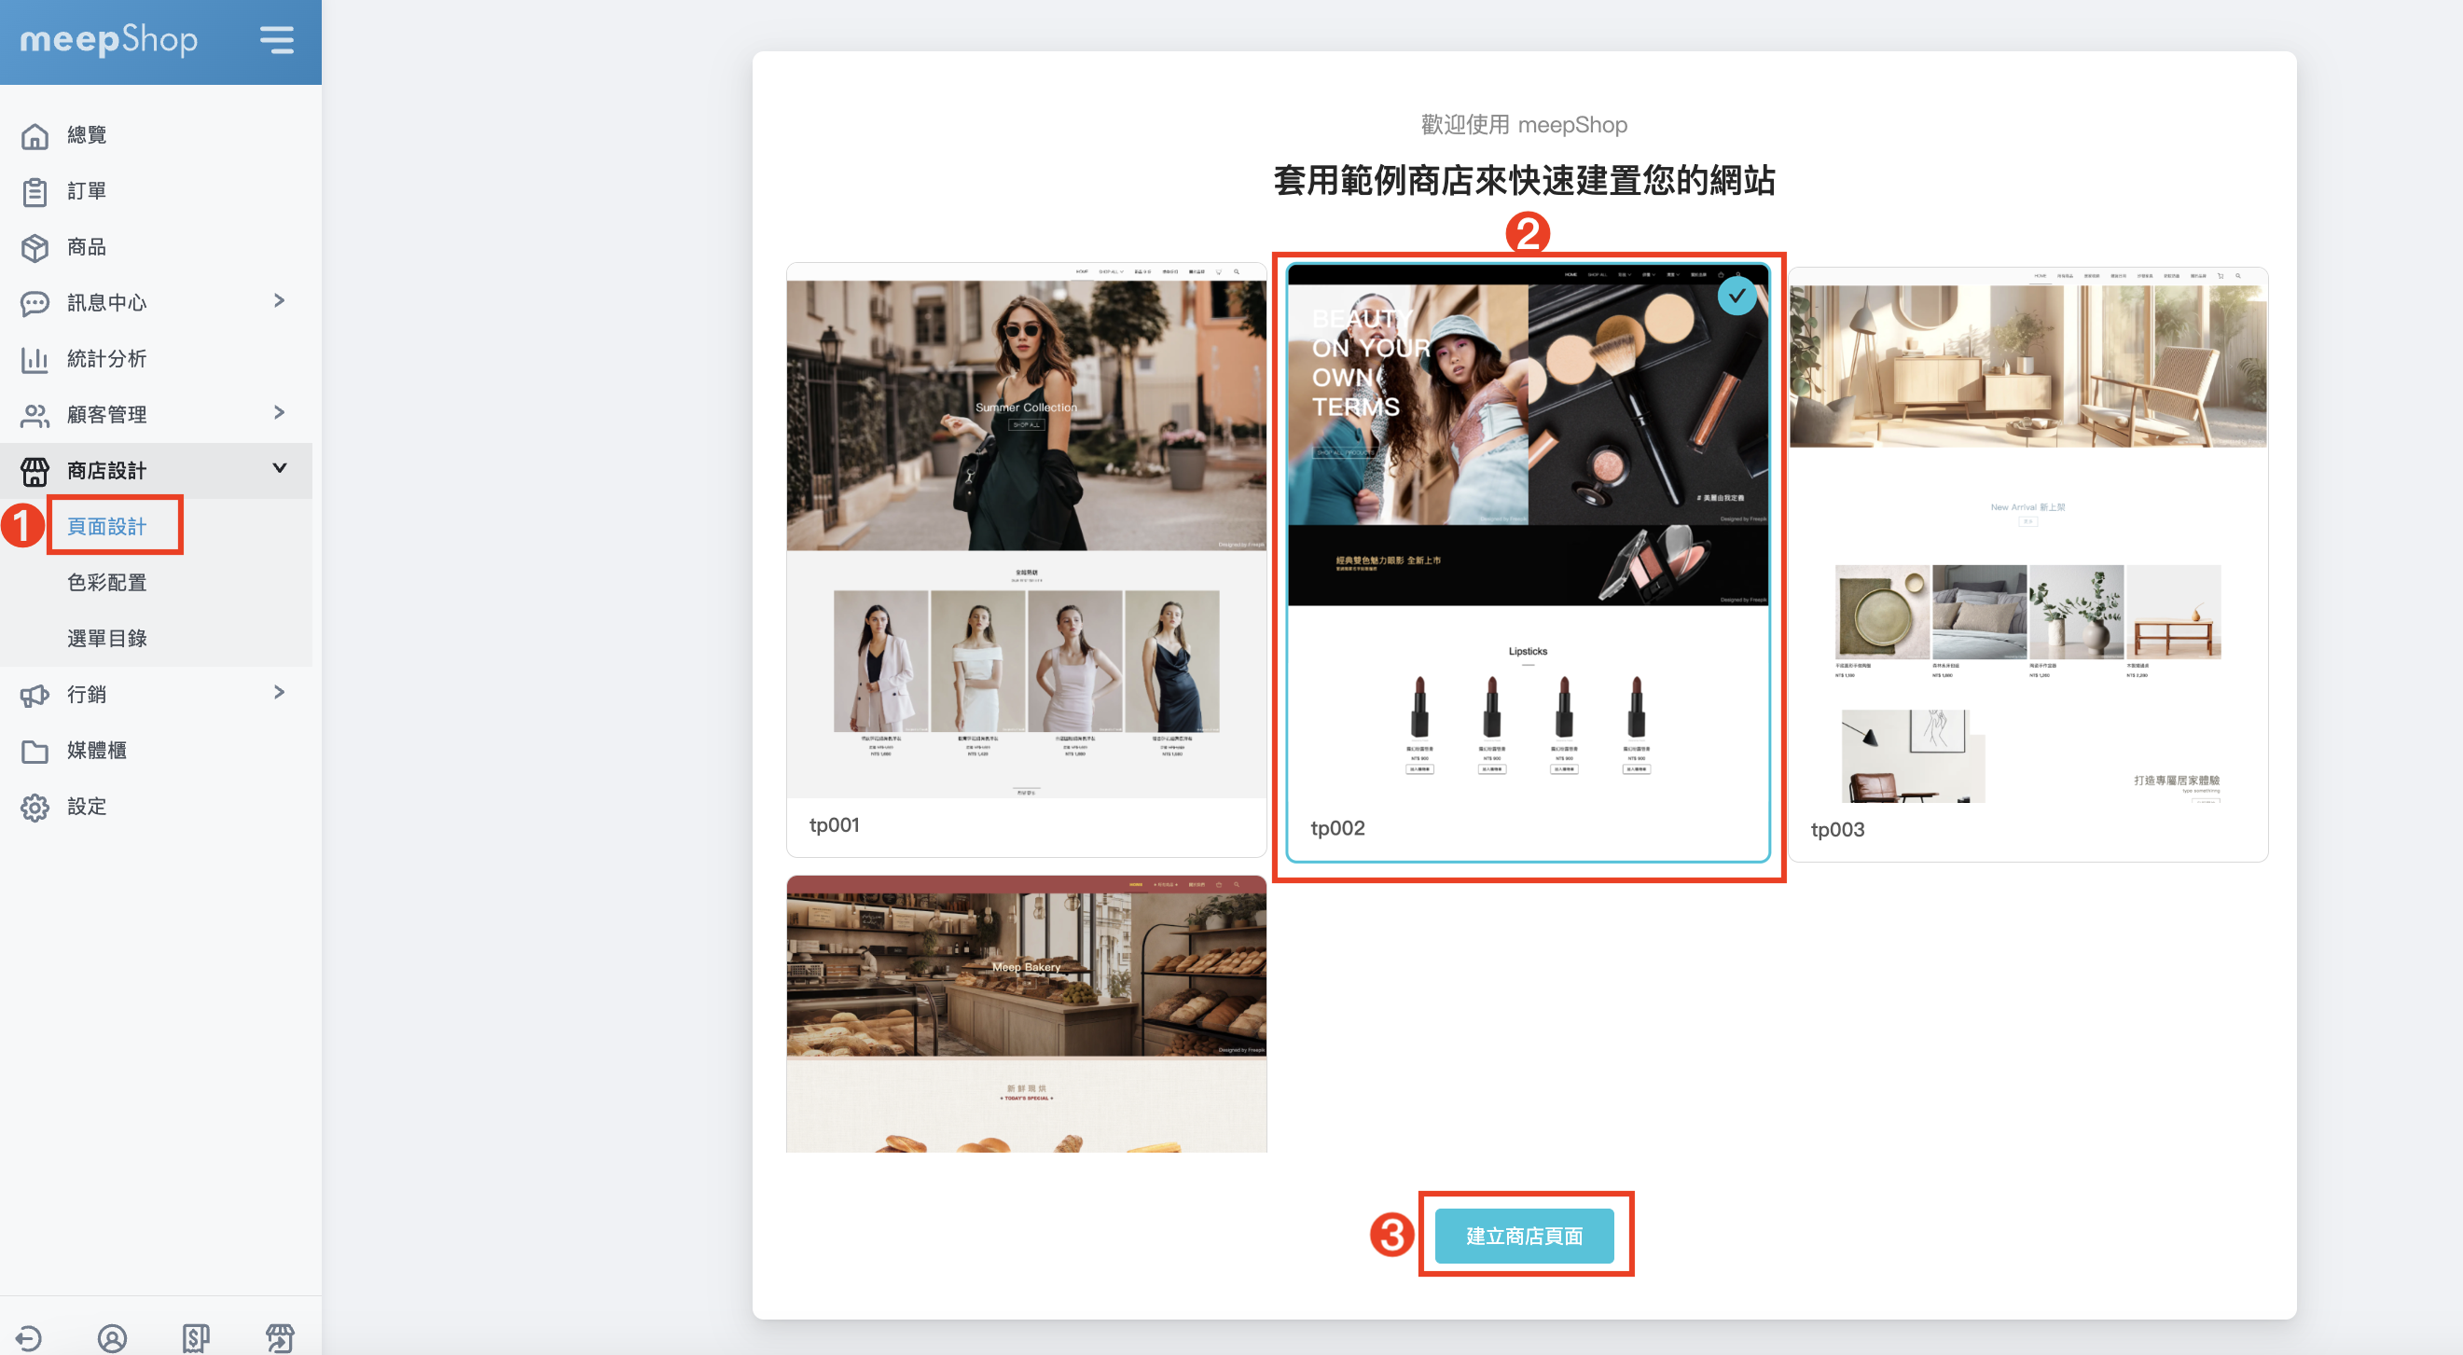Open 媒體櫃 media library

pos(96,750)
